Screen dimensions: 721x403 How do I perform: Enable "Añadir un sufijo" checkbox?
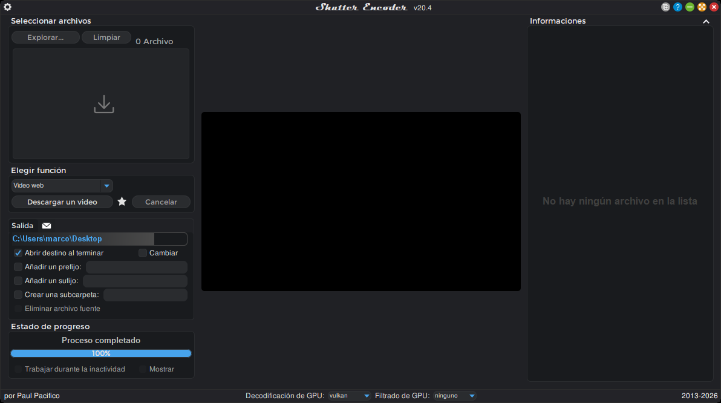(x=18, y=281)
